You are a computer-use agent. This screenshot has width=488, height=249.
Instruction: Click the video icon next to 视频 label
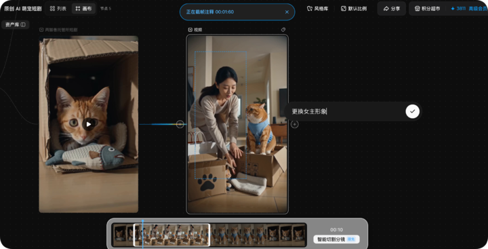[x=190, y=30]
